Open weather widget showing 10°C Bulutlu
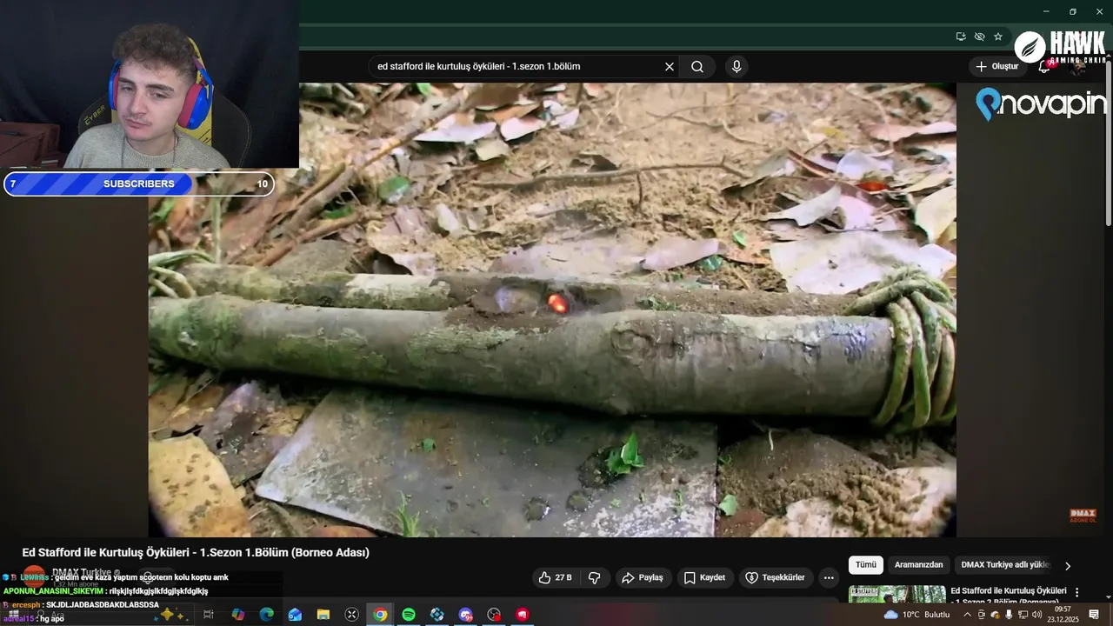1113x626 pixels. pyautogui.click(x=917, y=615)
